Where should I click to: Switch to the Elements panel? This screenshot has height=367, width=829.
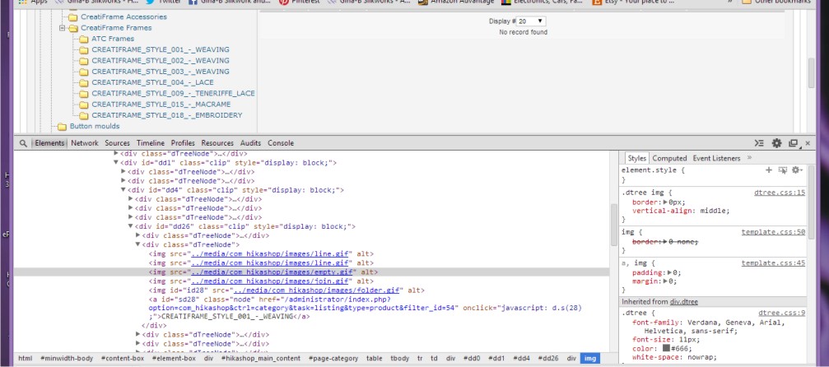tap(49, 143)
